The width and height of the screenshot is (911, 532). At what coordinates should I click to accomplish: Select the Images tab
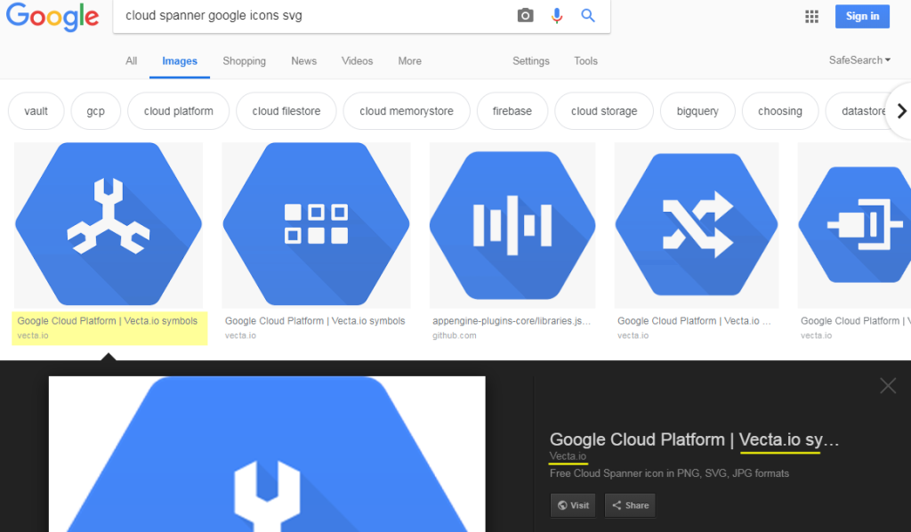180,61
